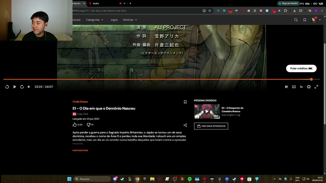Open Spotify from the taskbar
The height and width of the screenshot is (183, 326).
click(189, 179)
